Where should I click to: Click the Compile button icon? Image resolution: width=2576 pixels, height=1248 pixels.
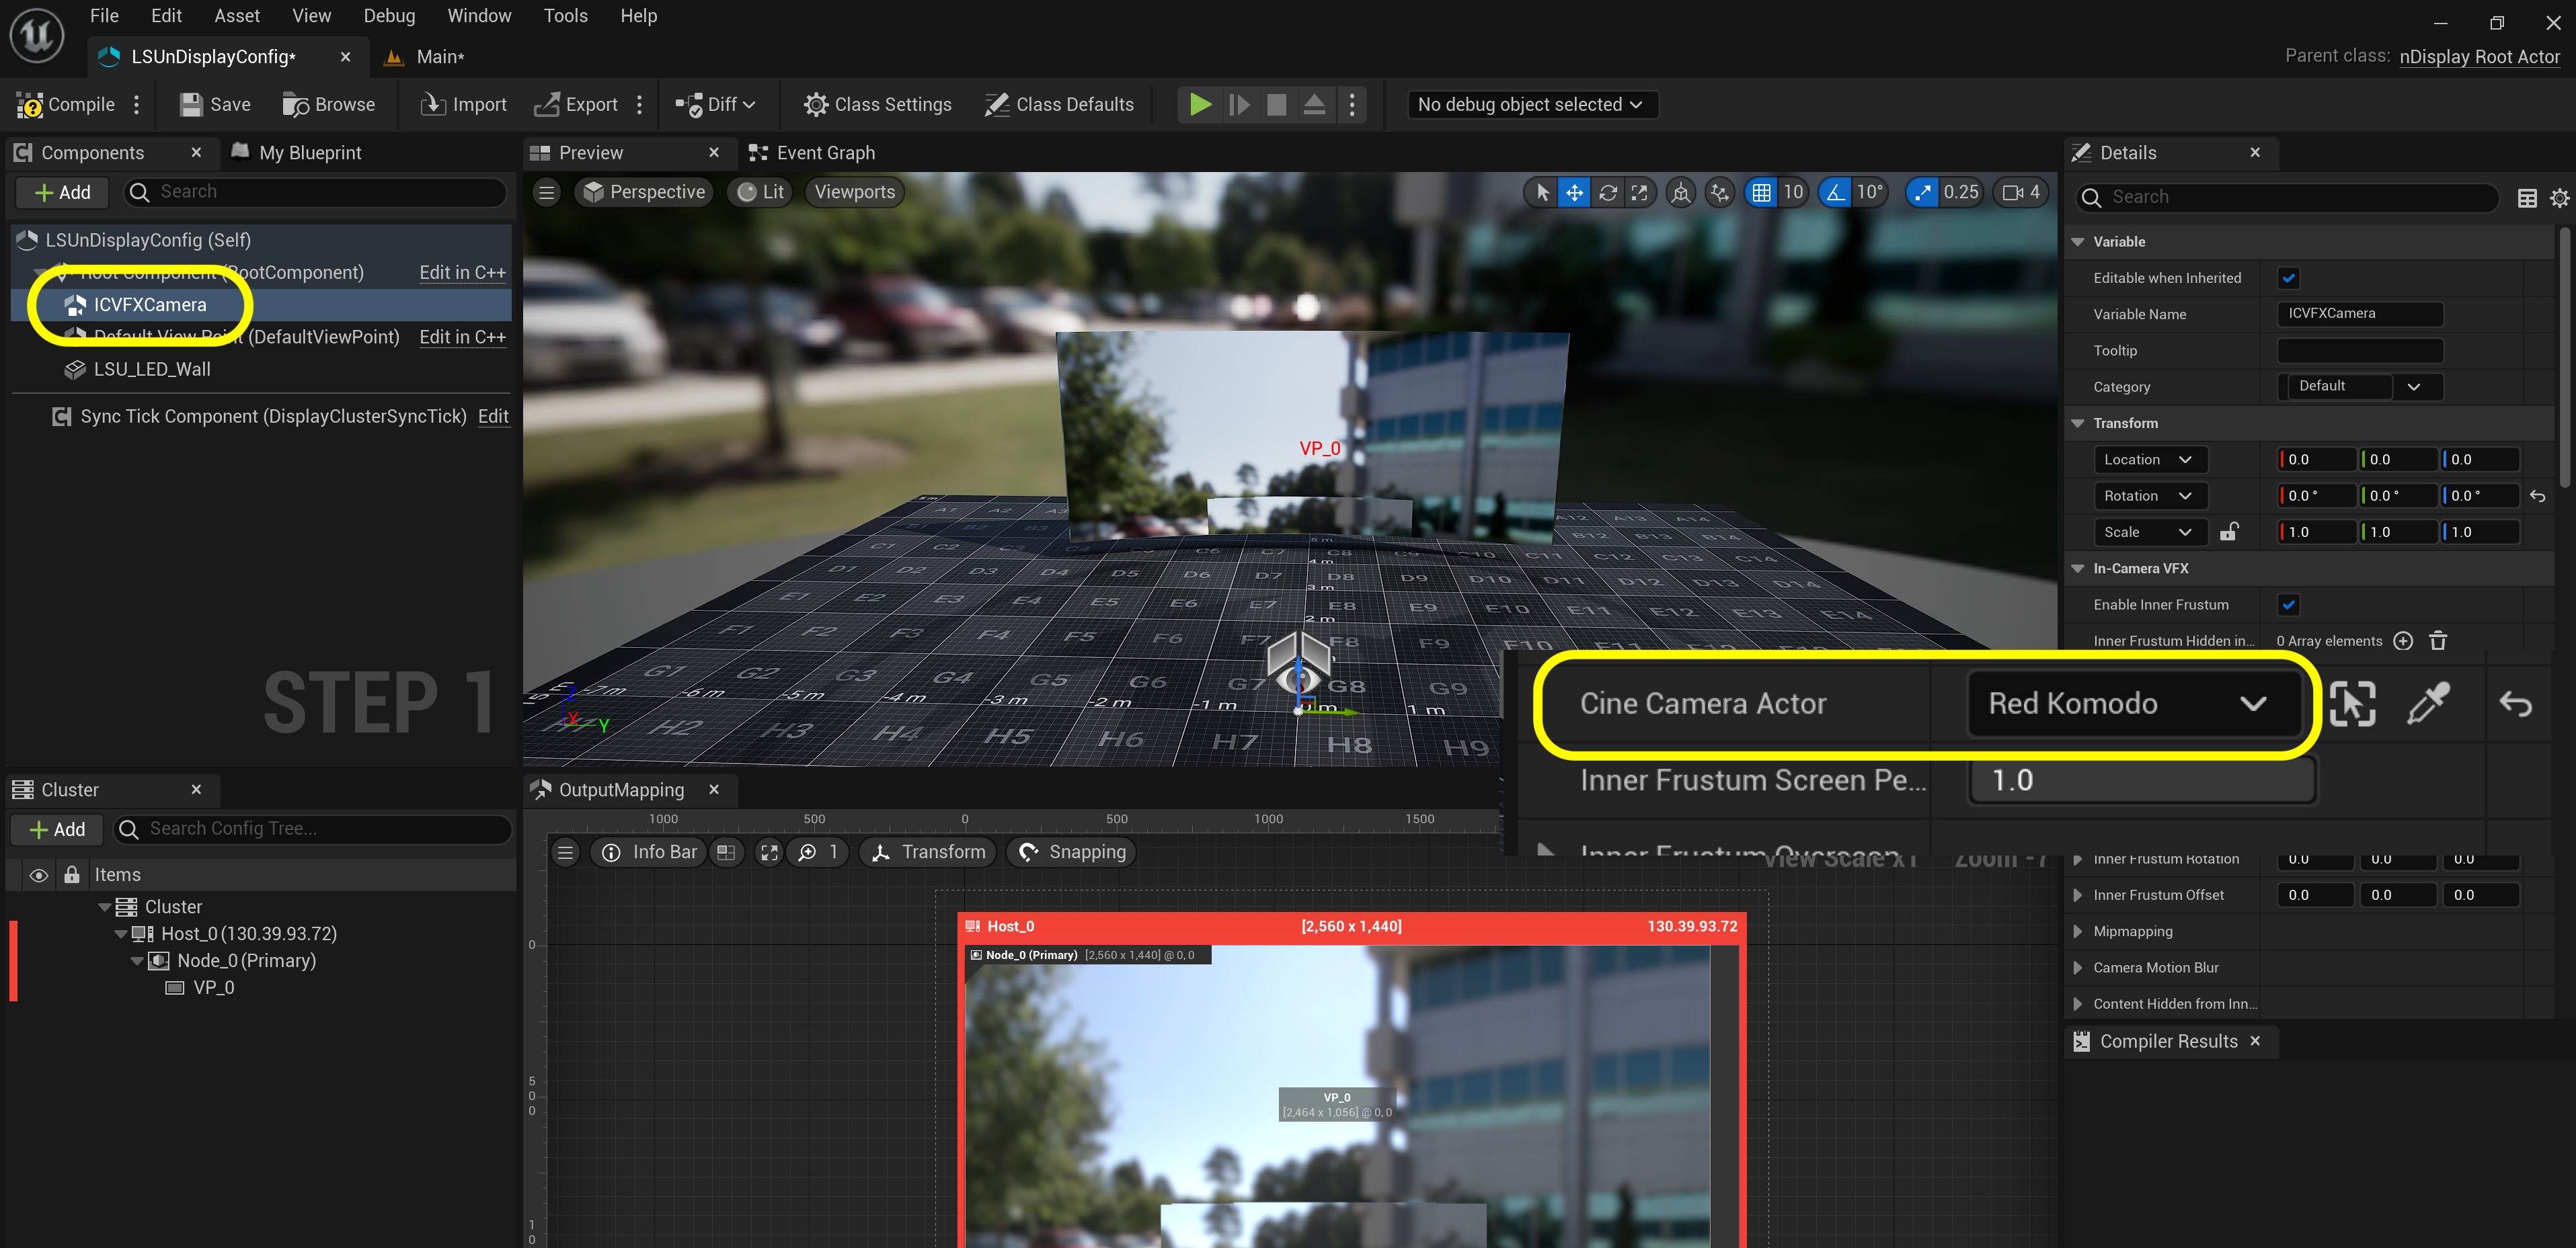[31, 103]
